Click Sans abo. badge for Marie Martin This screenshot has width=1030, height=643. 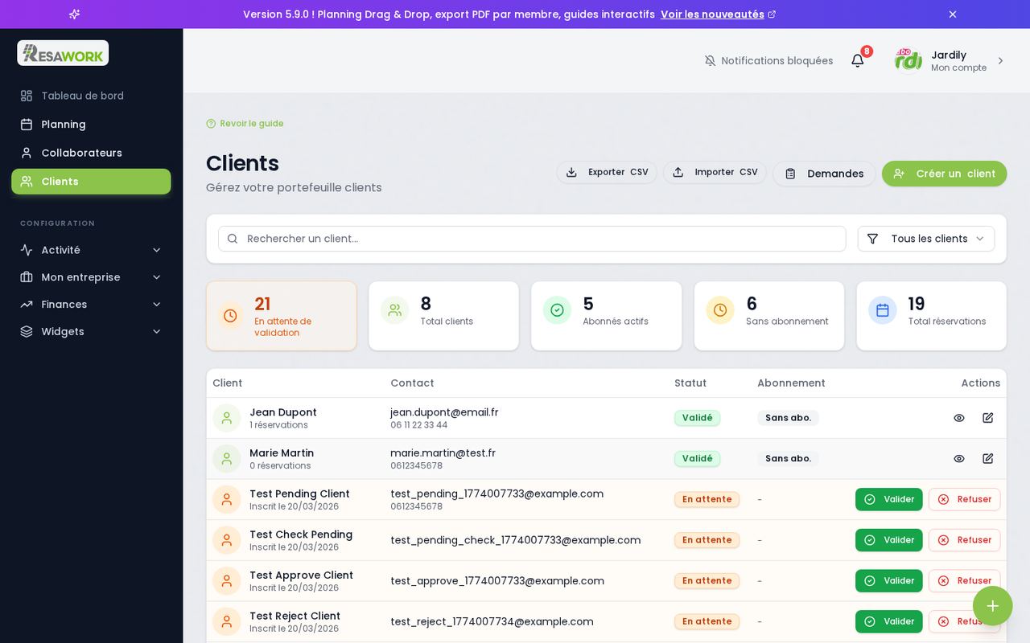click(788, 459)
